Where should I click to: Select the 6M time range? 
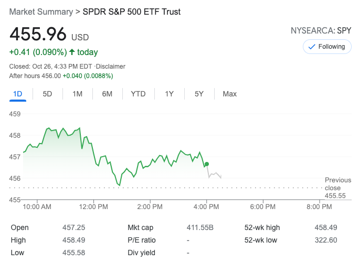[107, 94]
